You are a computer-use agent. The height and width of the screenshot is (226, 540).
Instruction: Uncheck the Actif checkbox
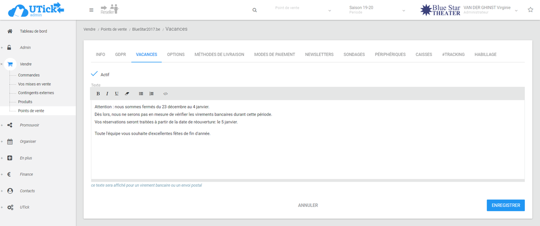click(95, 74)
